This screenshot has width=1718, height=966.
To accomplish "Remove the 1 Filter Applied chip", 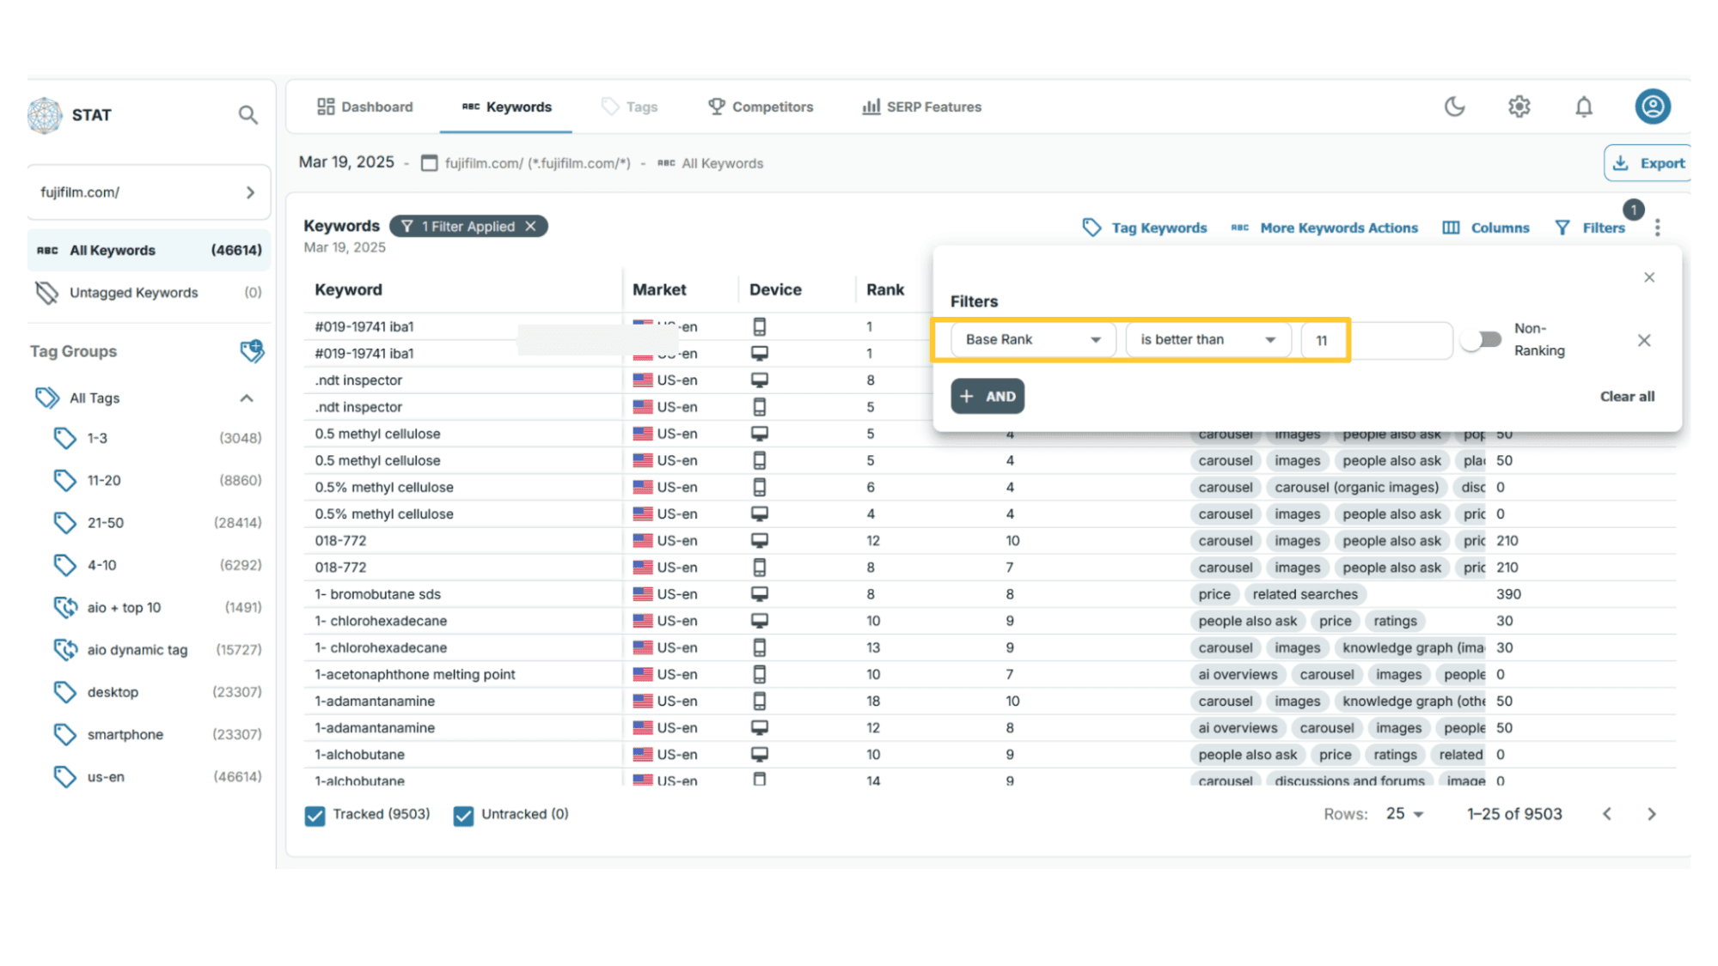I will (531, 226).
